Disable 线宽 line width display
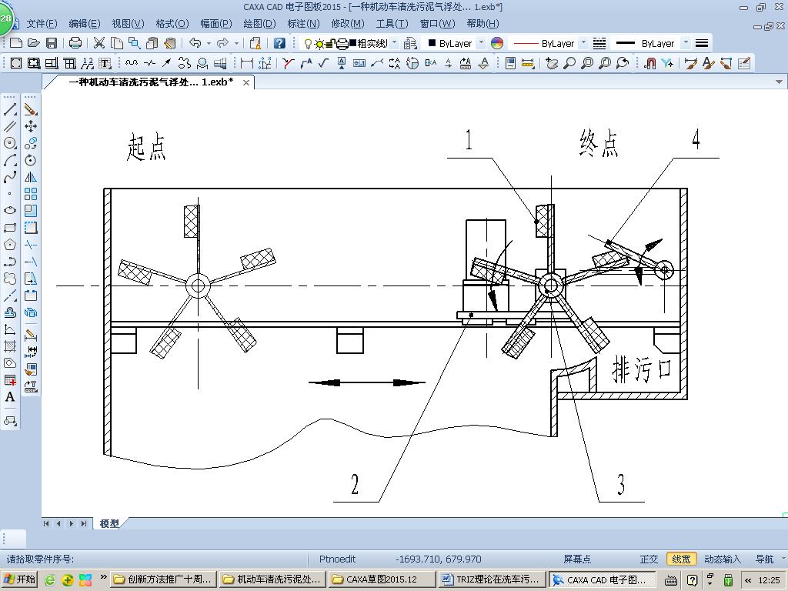This screenshot has height=591, width=788. coord(682,559)
